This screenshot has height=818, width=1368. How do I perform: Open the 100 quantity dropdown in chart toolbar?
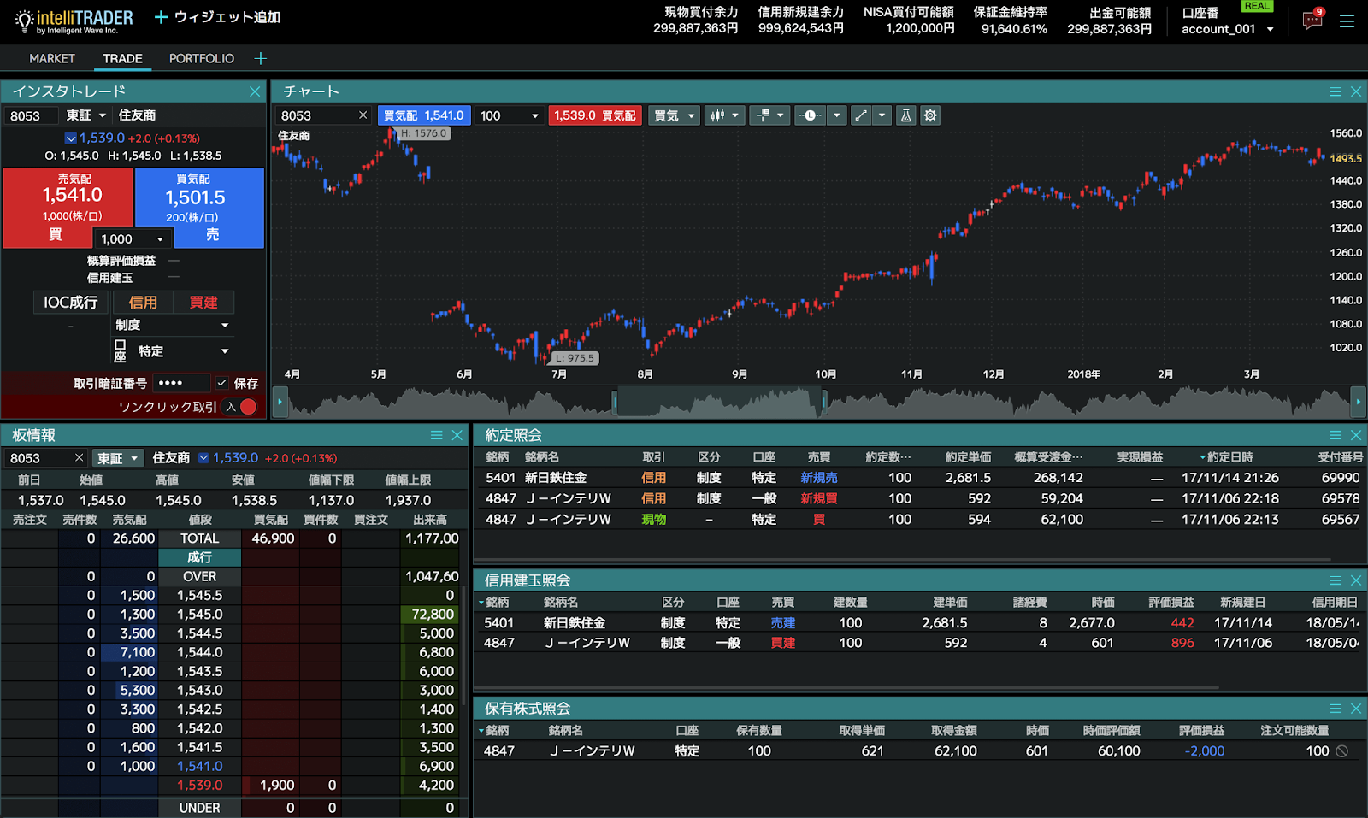coord(510,115)
